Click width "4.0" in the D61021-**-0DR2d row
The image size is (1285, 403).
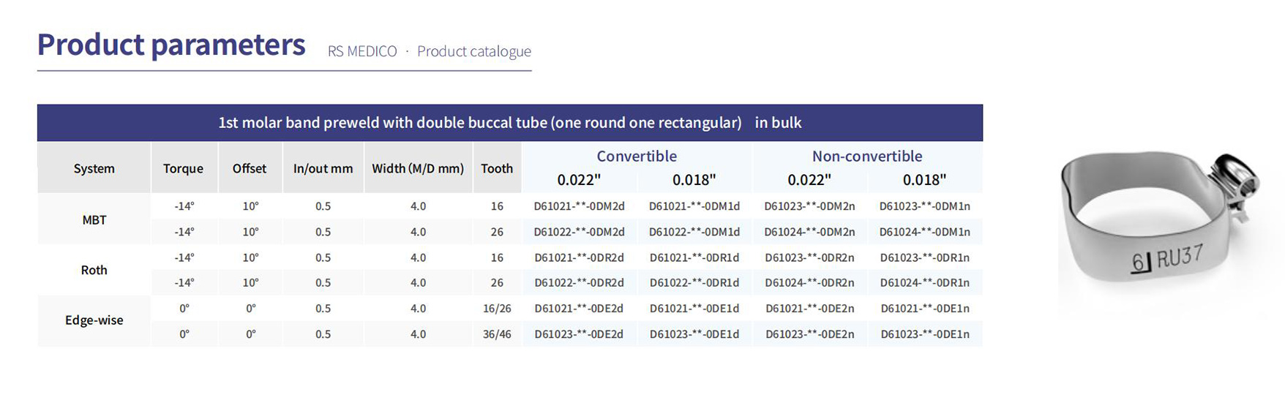coord(418,257)
